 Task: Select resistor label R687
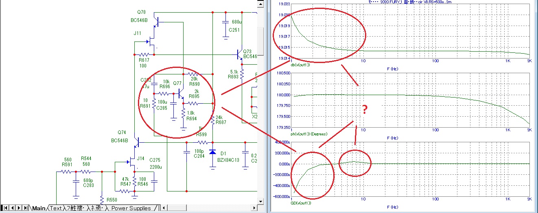(221, 122)
